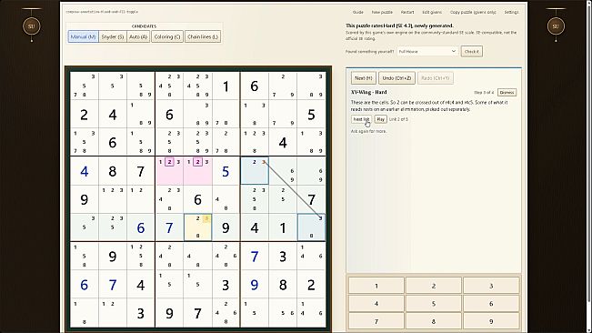Select the blue 6 cell in row 6

[140, 227]
